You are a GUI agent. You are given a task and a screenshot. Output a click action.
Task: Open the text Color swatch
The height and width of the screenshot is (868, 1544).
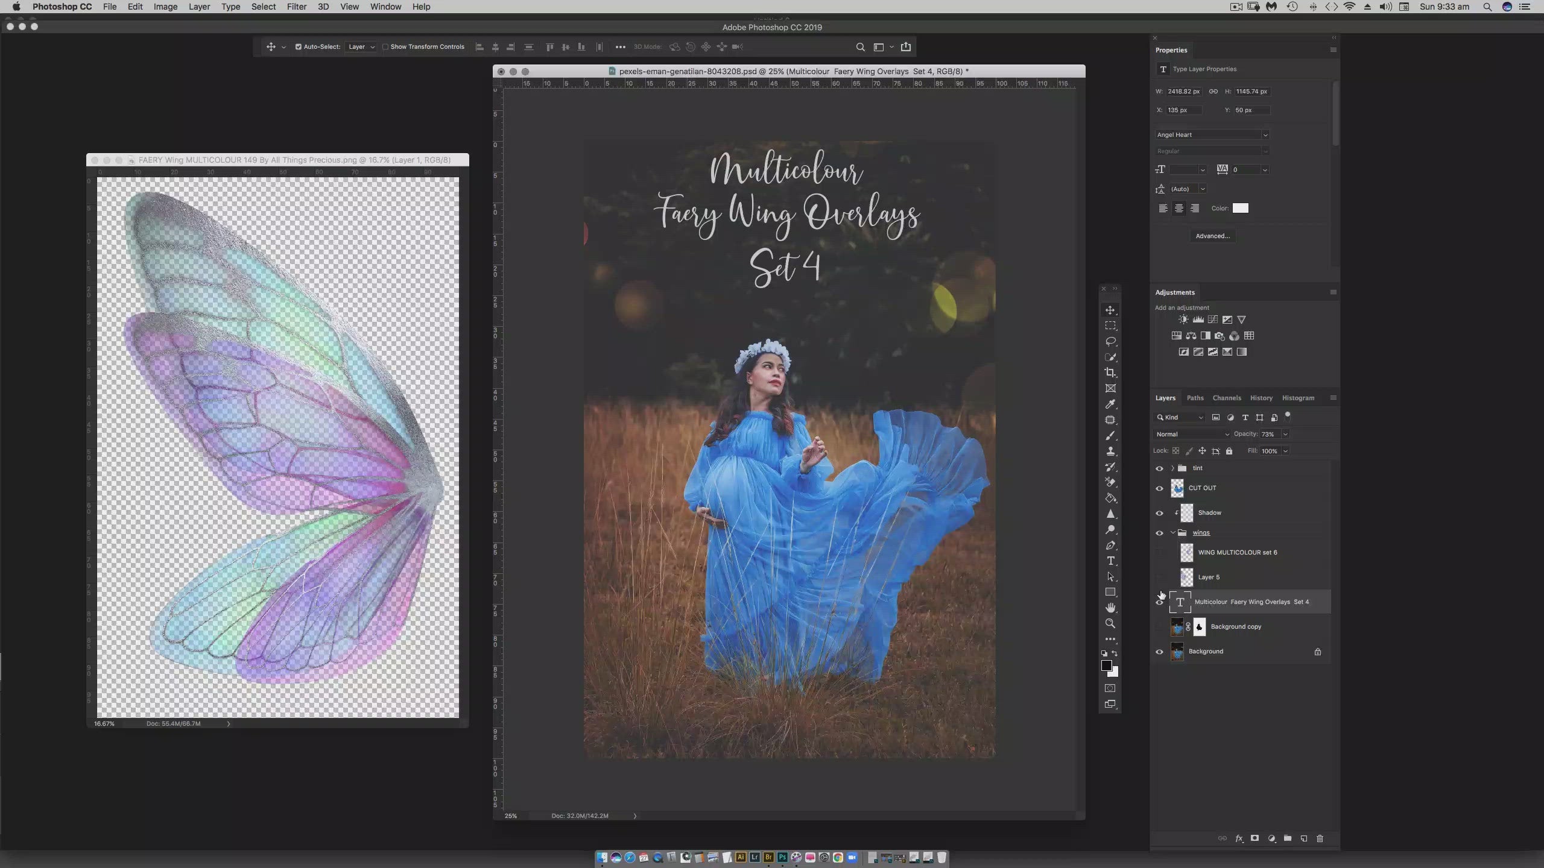(1241, 208)
